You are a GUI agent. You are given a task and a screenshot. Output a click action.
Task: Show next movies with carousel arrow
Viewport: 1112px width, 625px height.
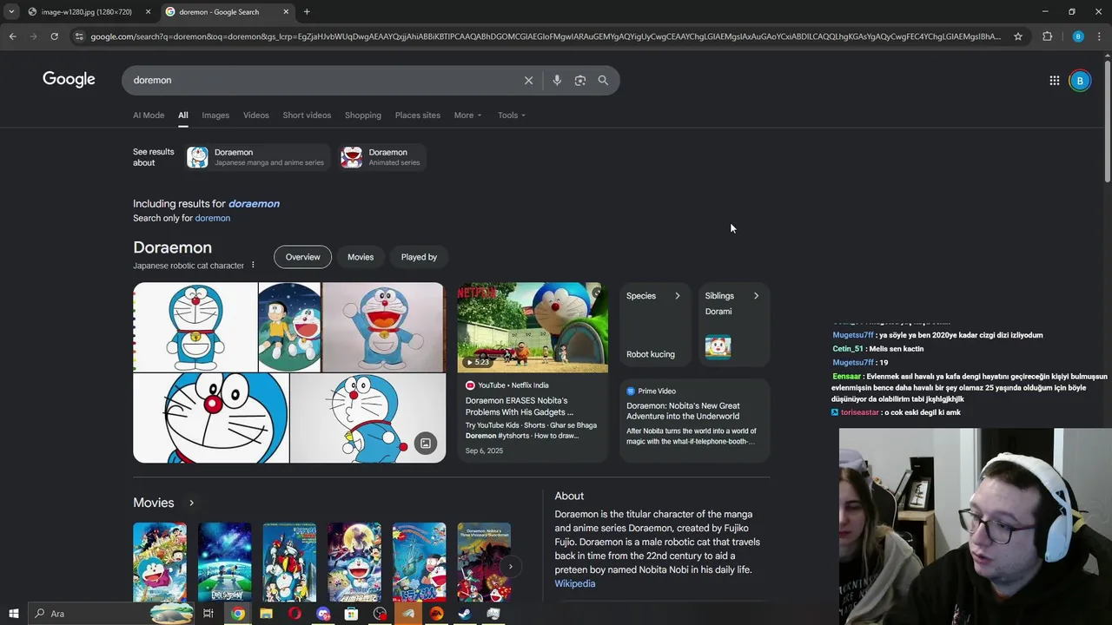click(511, 567)
